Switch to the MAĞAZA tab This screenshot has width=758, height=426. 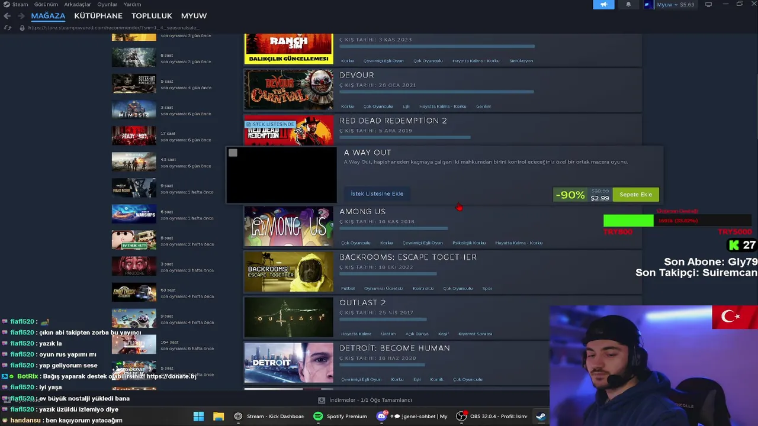(x=48, y=16)
